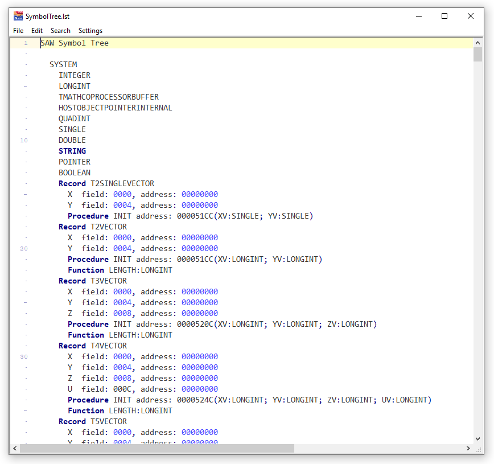Click Function LENGTH:LONGINT under T3VECTOR
Viewport: 494px width, 464px height.
tap(120, 335)
